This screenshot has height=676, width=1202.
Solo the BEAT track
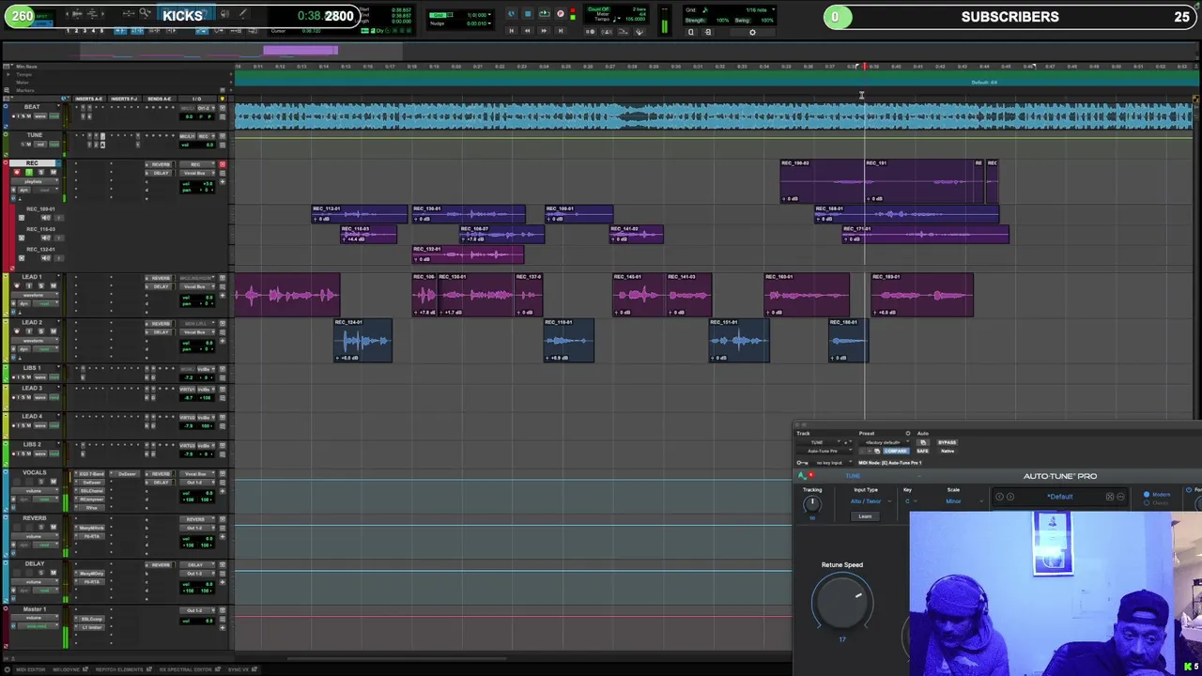[23, 116]
